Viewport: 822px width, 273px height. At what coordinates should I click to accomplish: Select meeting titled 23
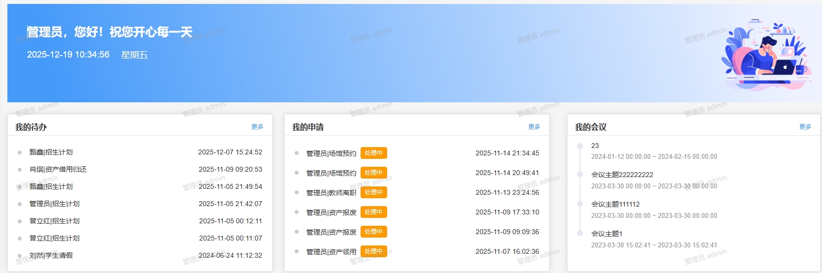595,146
